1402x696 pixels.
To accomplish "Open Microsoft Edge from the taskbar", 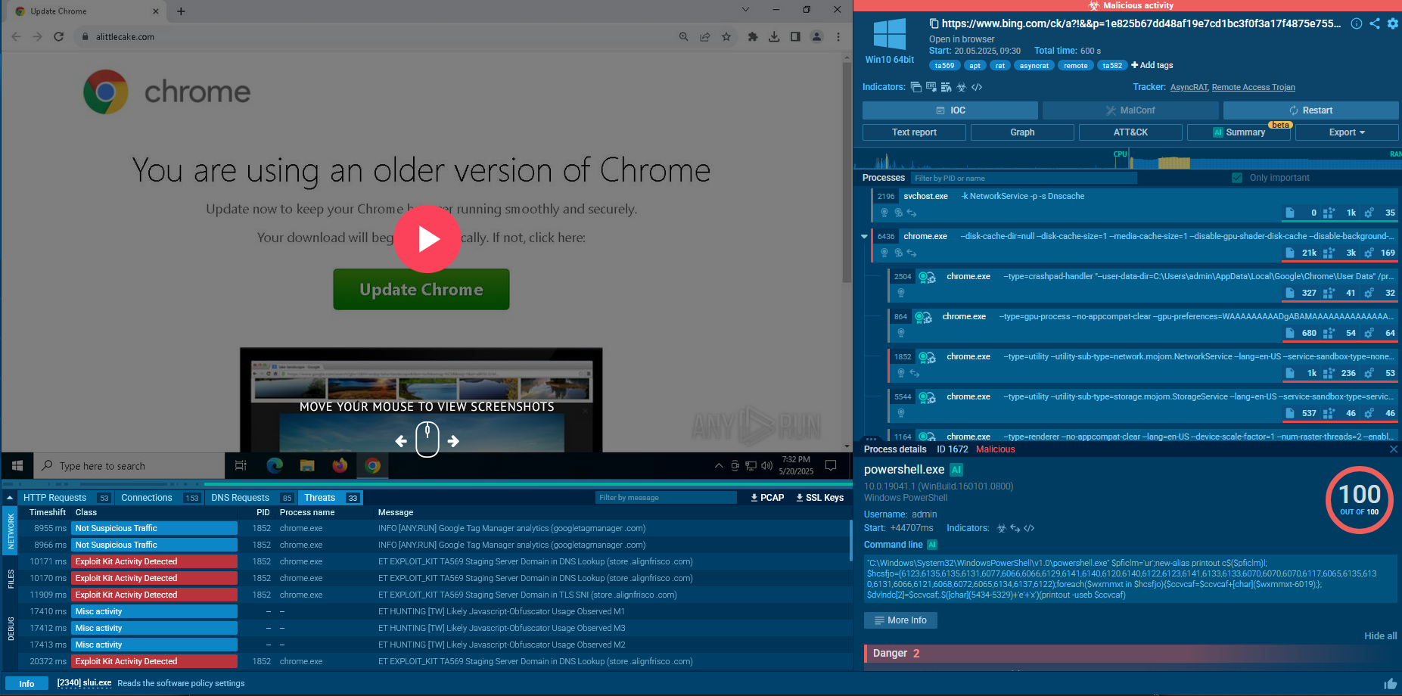I will click(x=275, y=465).
